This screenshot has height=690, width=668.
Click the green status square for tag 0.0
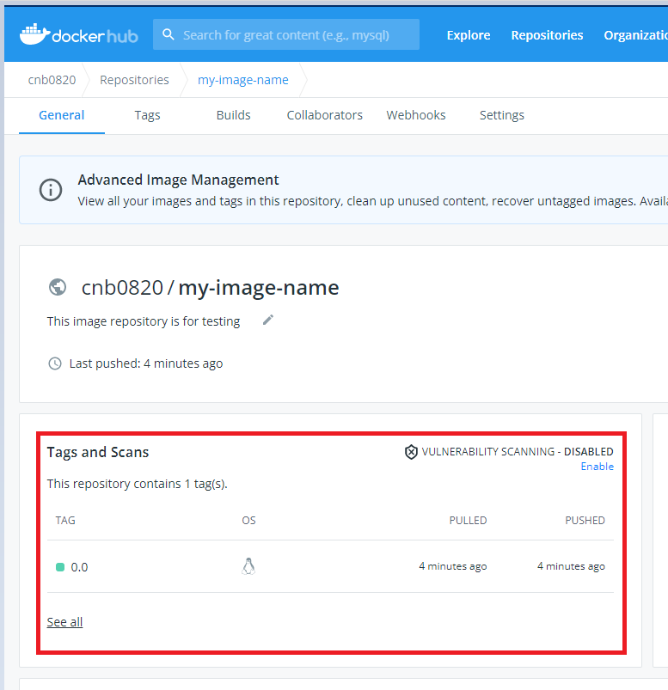point(60,567)
